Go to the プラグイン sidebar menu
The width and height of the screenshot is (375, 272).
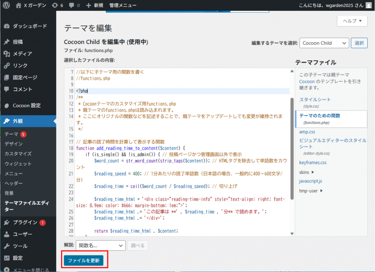coord(25,223)
